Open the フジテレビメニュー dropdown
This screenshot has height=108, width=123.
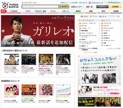(x=113, y=2)
